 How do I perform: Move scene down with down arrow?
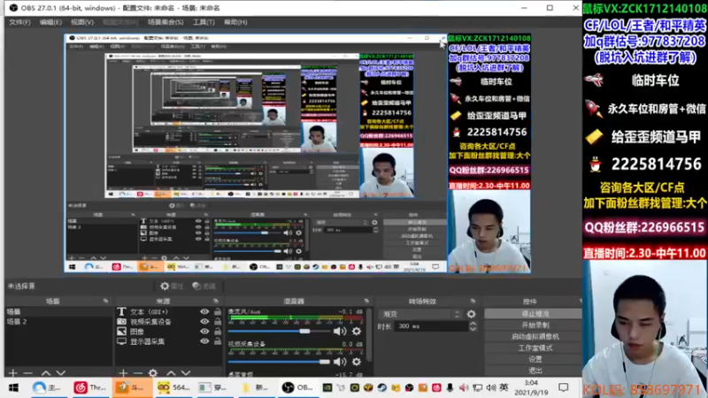(x=61, y=372)
